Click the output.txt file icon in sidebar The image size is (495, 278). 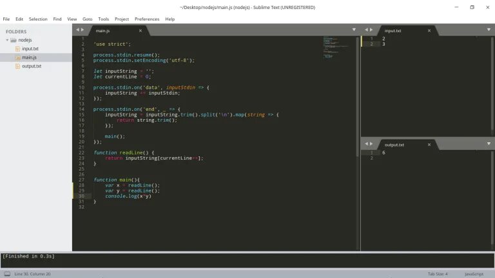click(x=17, y=66)
